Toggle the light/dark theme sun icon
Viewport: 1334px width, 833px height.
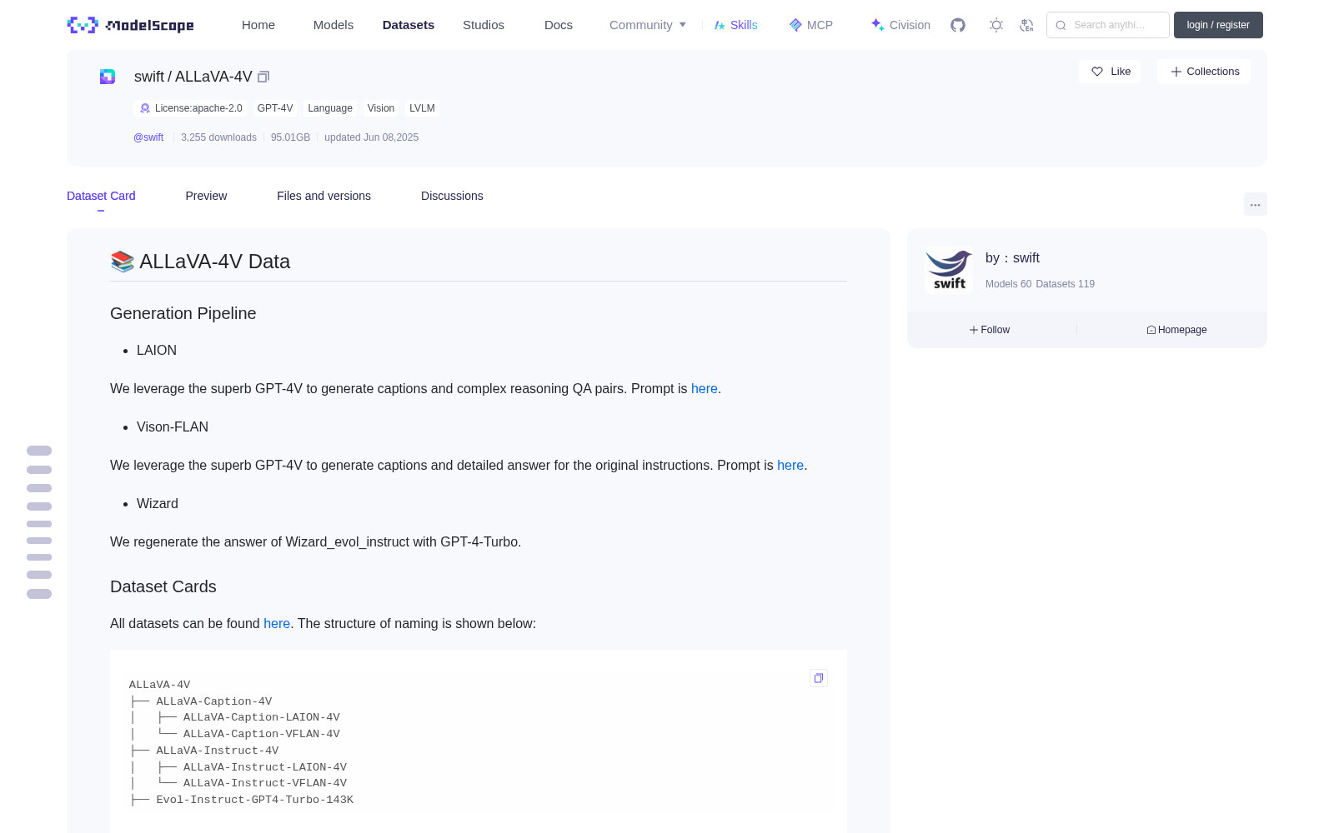pyautogui.click(x=996, y=25)
